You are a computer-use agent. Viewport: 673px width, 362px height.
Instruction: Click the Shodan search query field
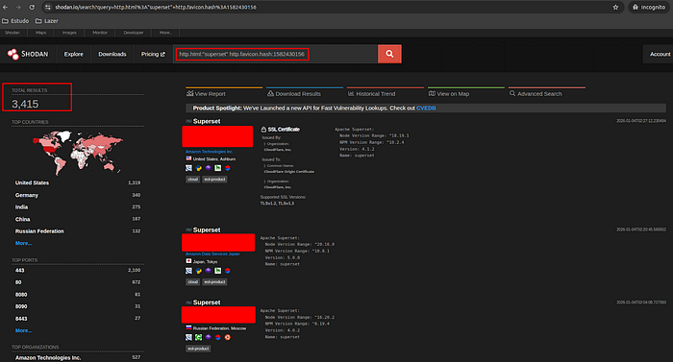276,54
